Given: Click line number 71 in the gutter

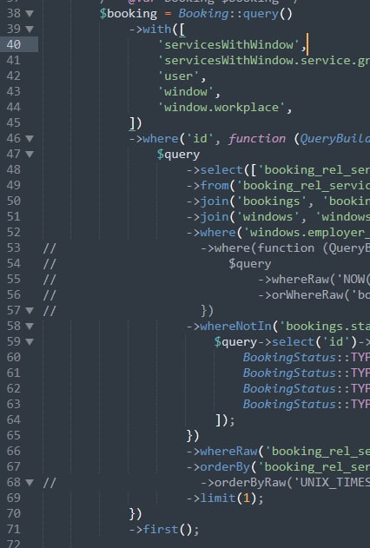Looking at the screenshot, I should pyautogui.click(x=14, y=530).
